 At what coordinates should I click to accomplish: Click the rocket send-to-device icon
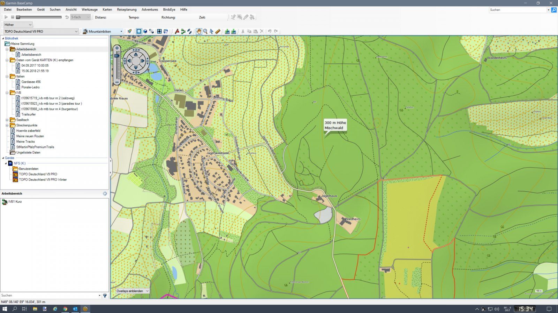pos(129,31)
